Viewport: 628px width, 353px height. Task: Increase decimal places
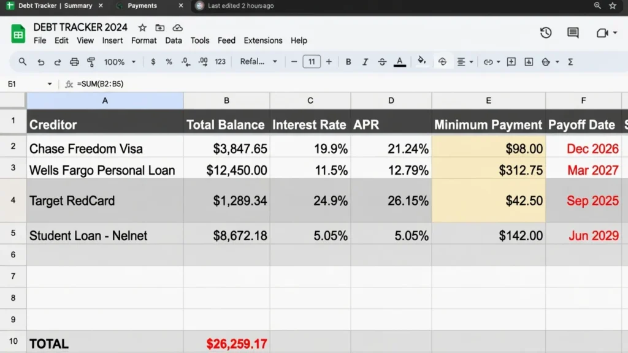(x=203, y=62)
